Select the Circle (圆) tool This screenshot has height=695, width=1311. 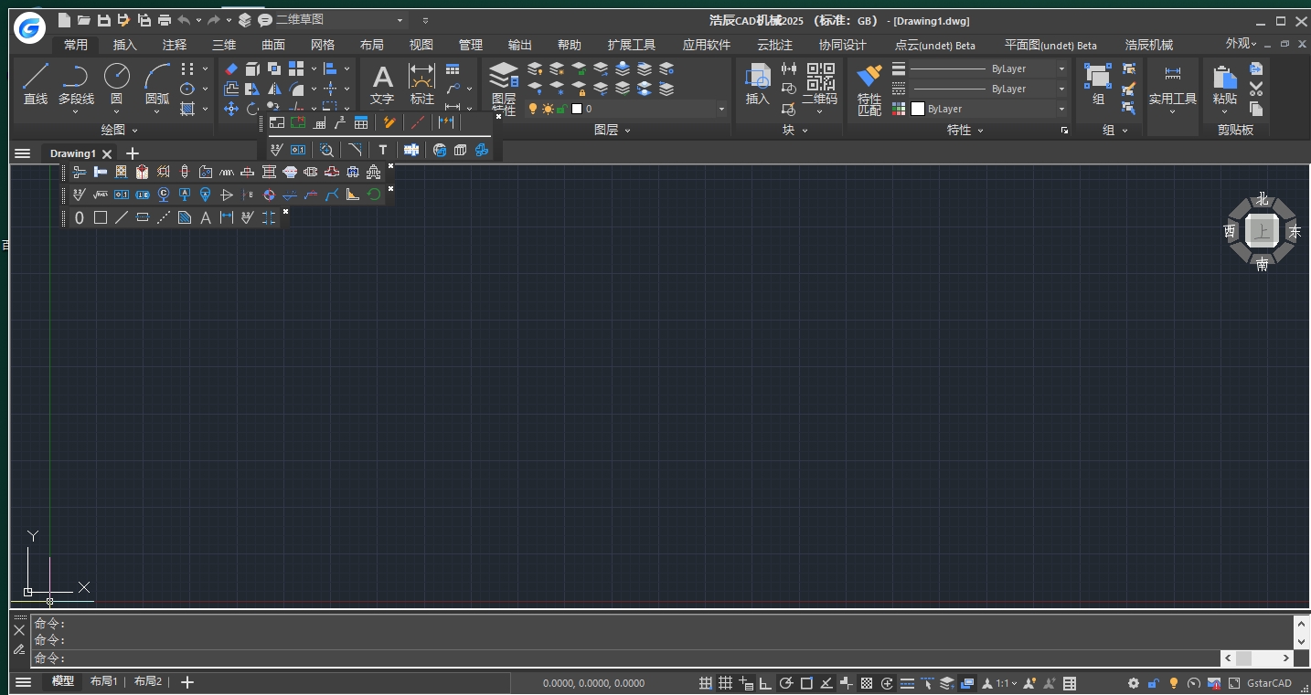116,83
